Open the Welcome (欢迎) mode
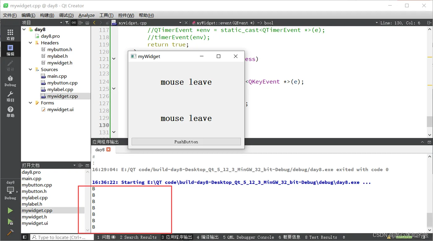This screenshot has height=241, width=433. click(10, 35)
